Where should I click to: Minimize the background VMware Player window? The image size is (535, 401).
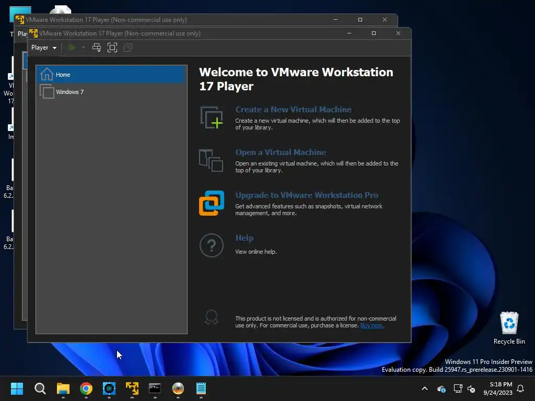pyautogui.click(x=335, y=19)
